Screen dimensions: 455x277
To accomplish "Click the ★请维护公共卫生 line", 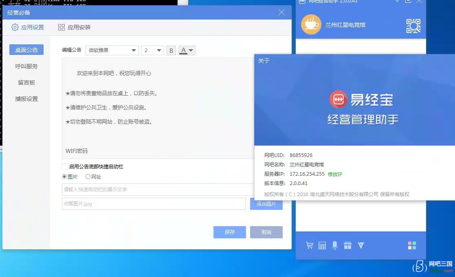I will pyautogui.click(x=106, y=107).
